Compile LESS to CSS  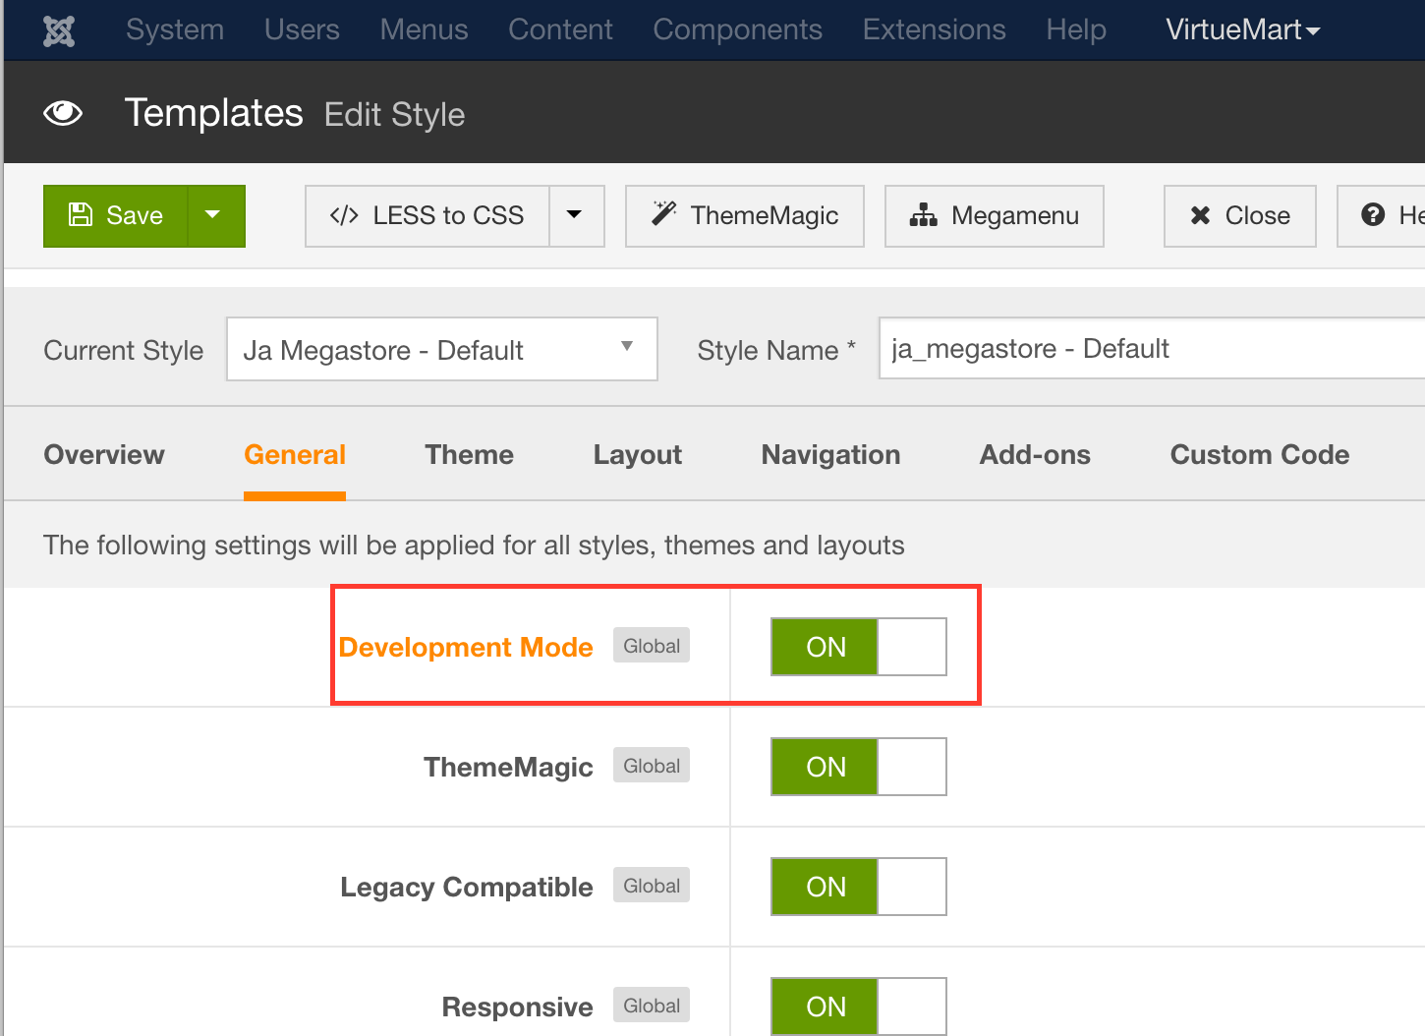[427, 215]
